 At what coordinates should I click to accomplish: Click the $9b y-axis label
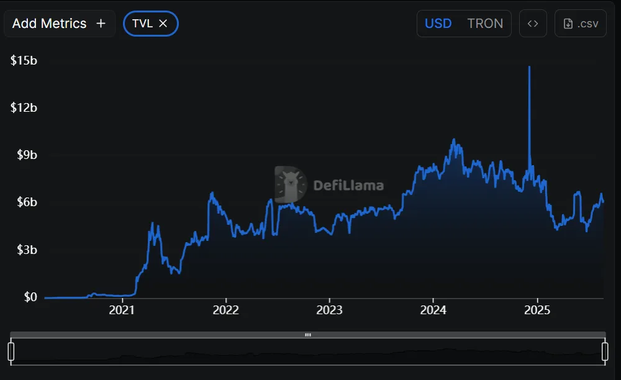click(x=27, y=155)
